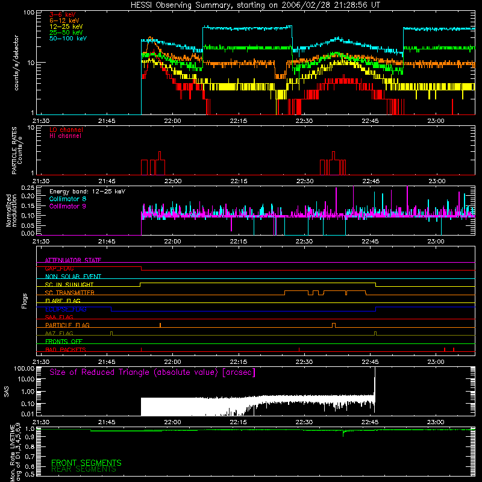Select the Collimator 8 legend label
Screen dimensions: 482x482
pos(67,199)
